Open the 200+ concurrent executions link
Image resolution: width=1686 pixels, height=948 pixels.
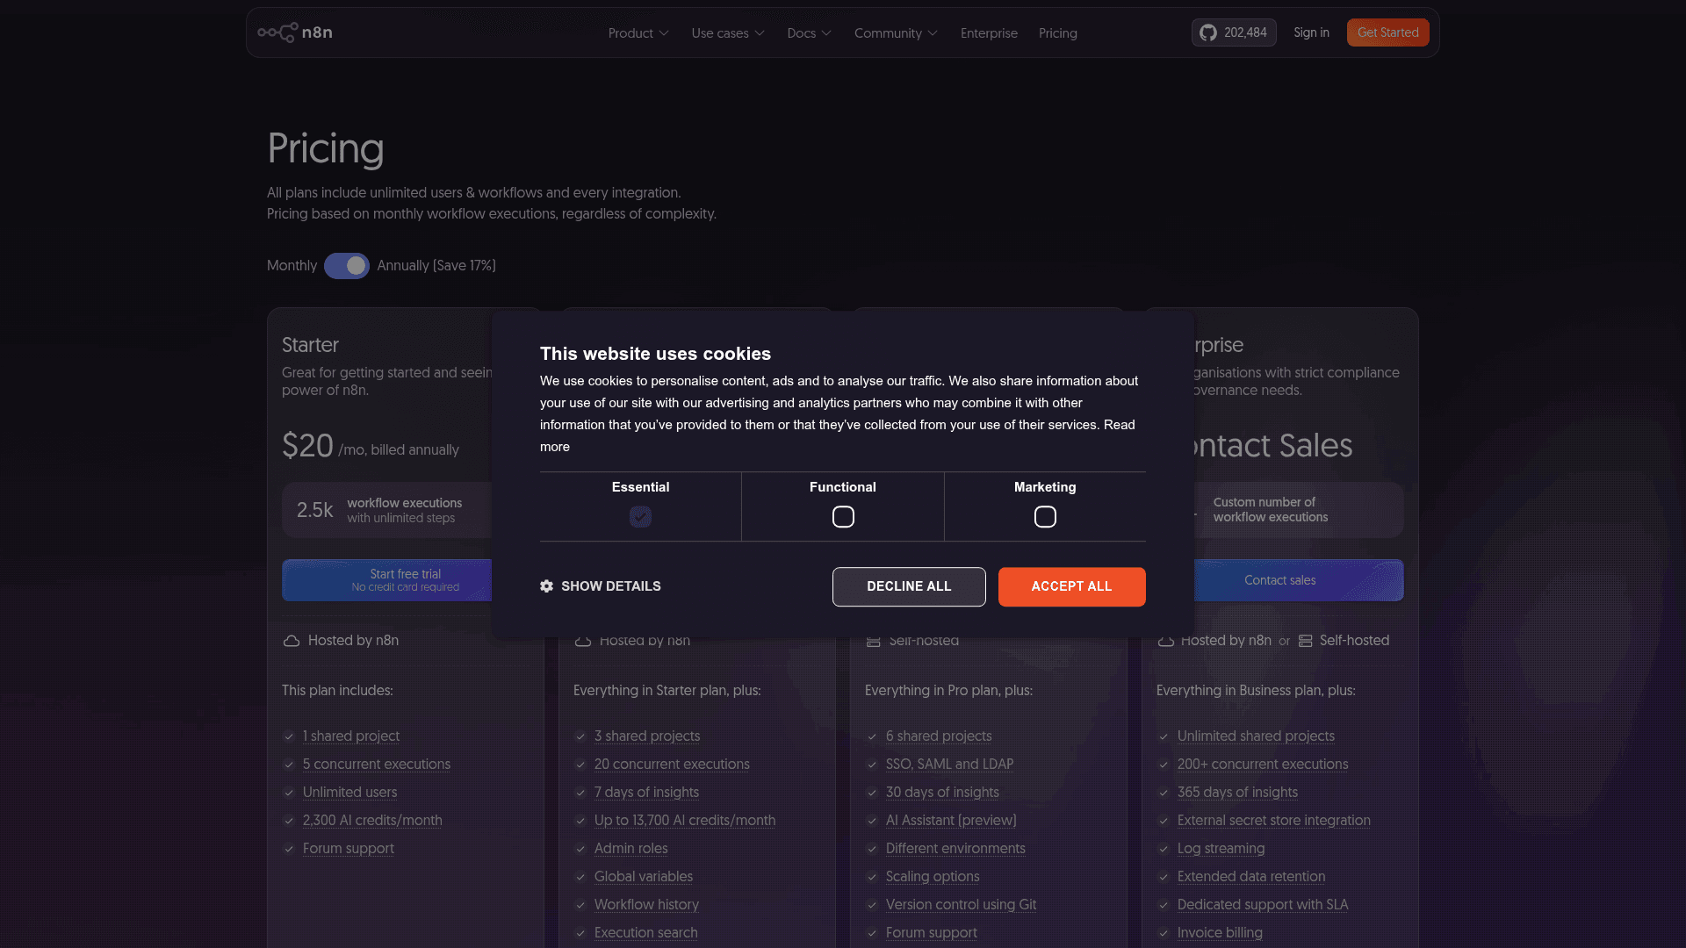click(x=1262, y=765)
